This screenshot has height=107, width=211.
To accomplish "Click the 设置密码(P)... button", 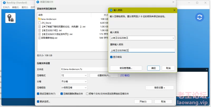I will point(104,76).
